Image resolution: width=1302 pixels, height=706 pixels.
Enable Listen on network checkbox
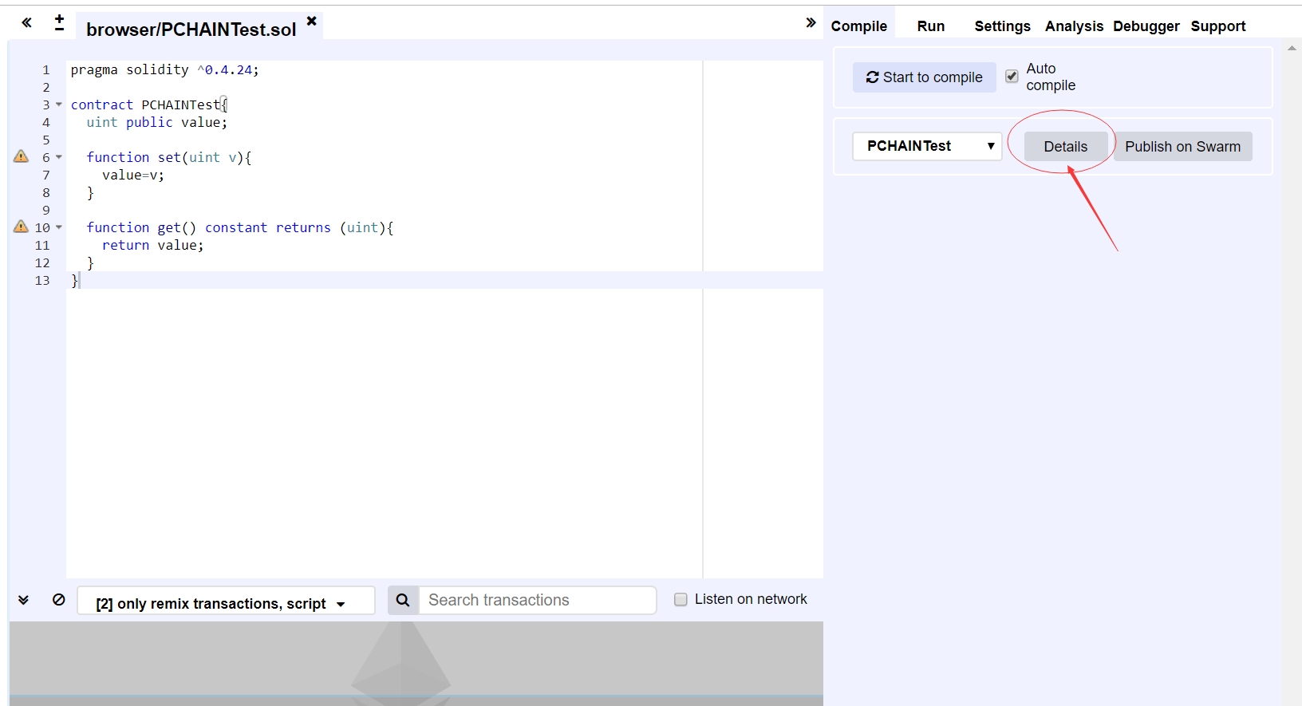(x=681, y=600)
